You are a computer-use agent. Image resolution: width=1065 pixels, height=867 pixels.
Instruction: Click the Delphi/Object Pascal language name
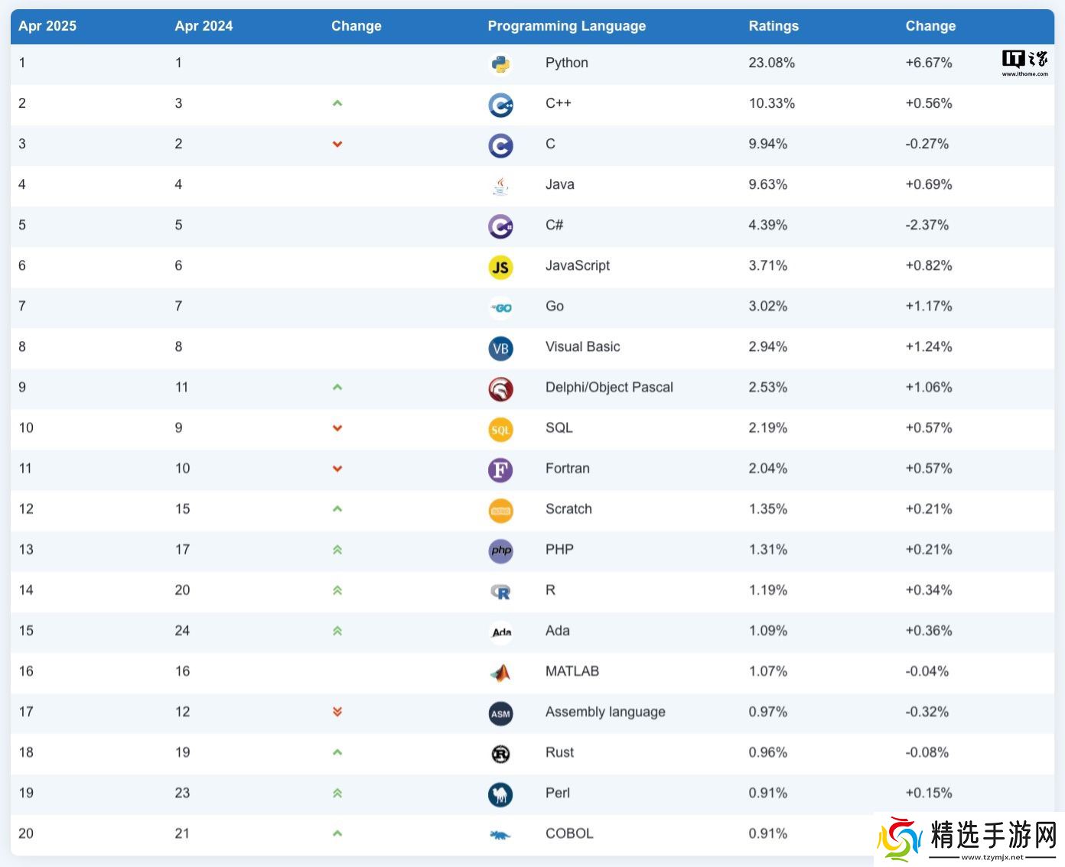pyautogui.click(x=609, y=387)
